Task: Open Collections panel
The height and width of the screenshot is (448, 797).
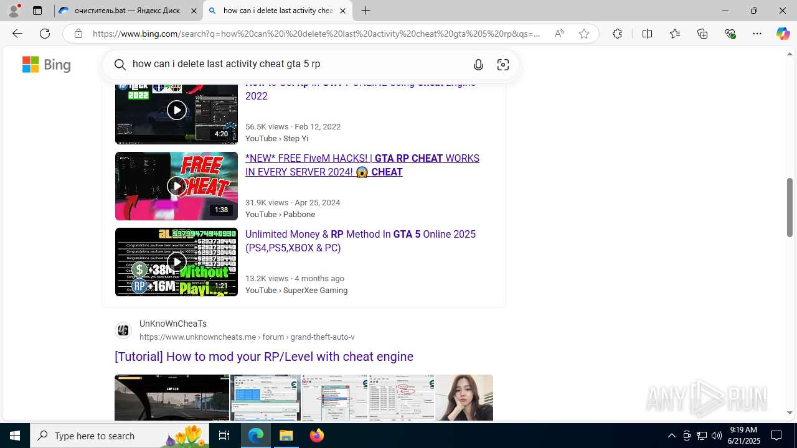Action: coord(702,34)
